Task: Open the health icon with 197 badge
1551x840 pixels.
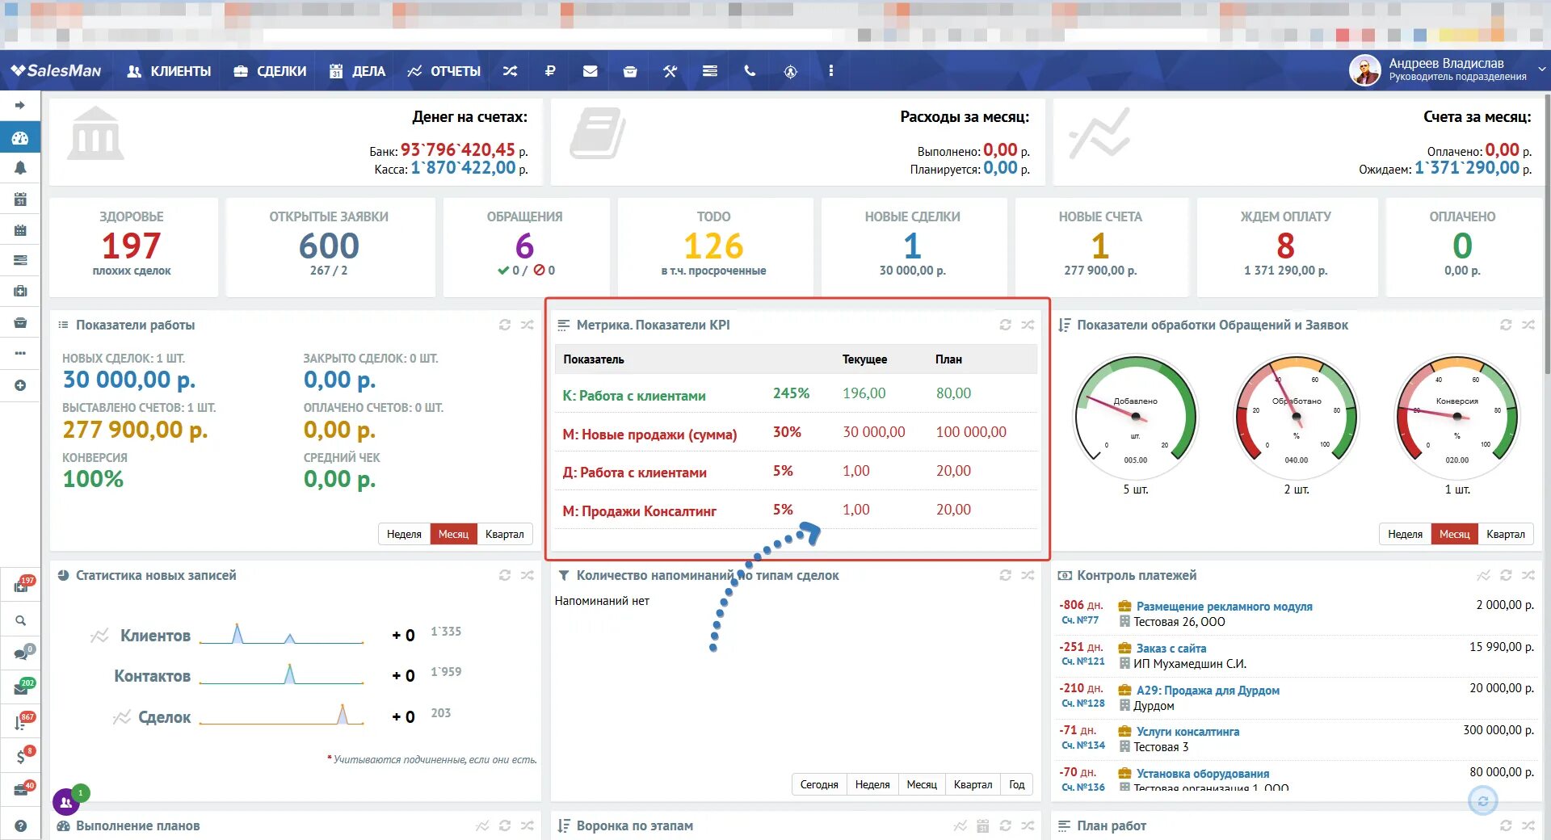Action: 22,585
